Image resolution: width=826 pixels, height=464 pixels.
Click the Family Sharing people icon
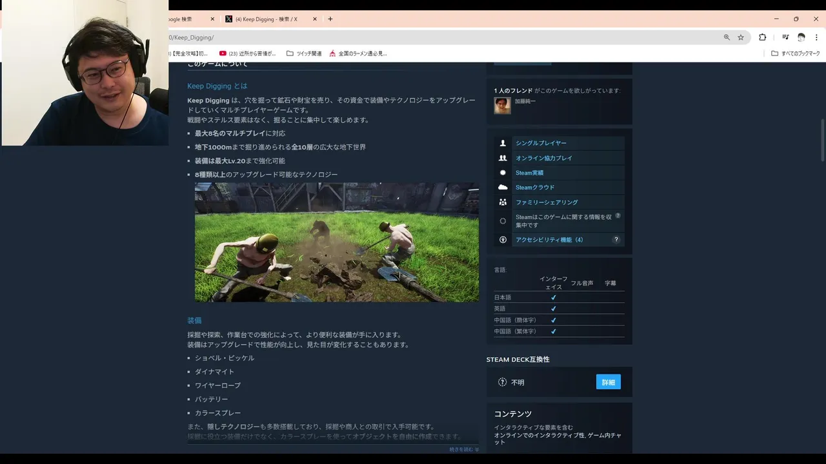503,202
